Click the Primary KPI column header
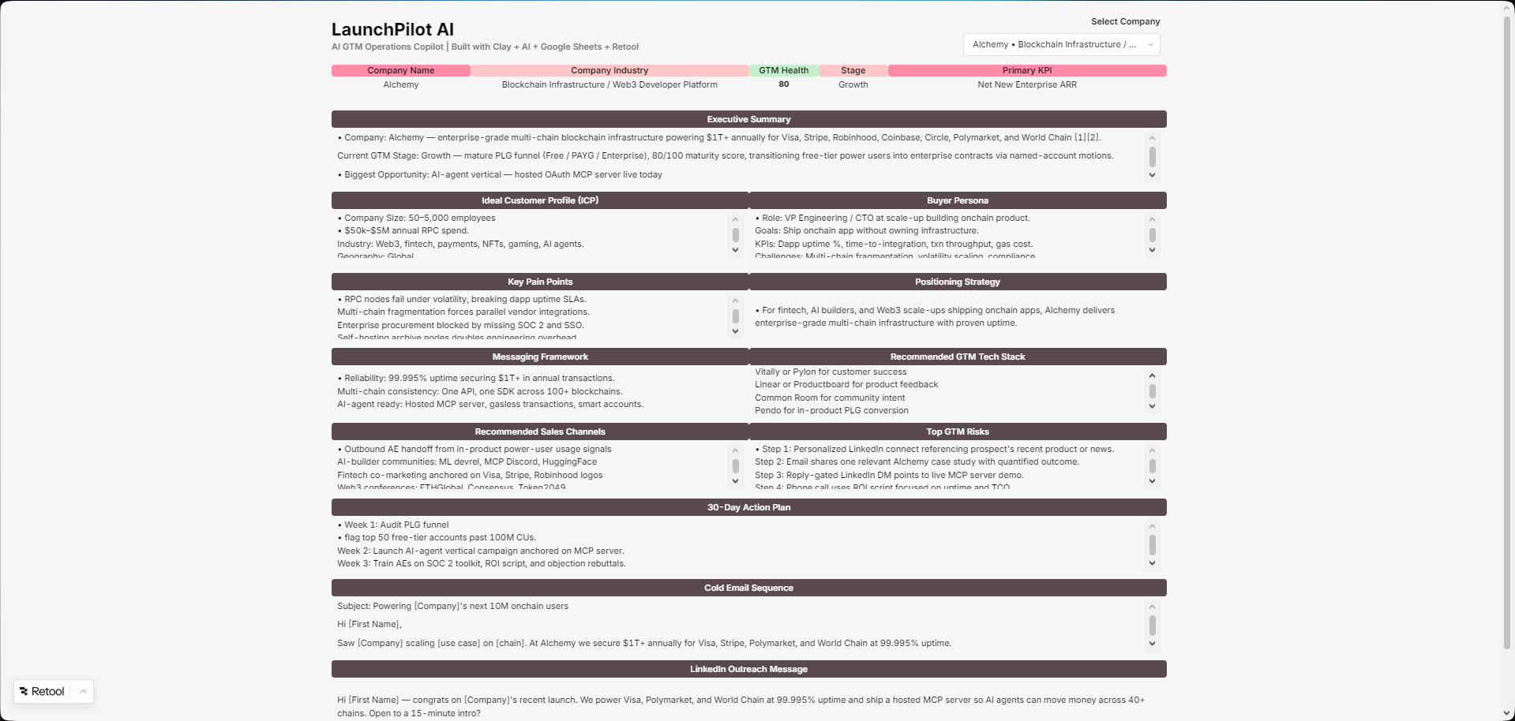The height and width of the screenshot is (721, 1515). (x=1027, y=70)
